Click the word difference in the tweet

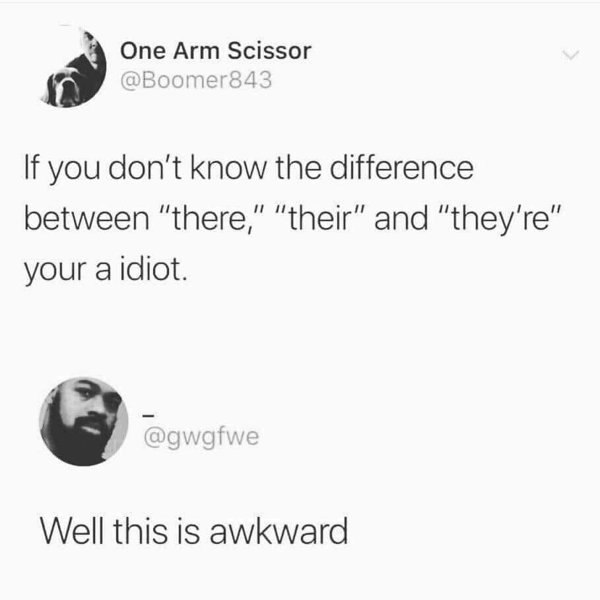402,168
